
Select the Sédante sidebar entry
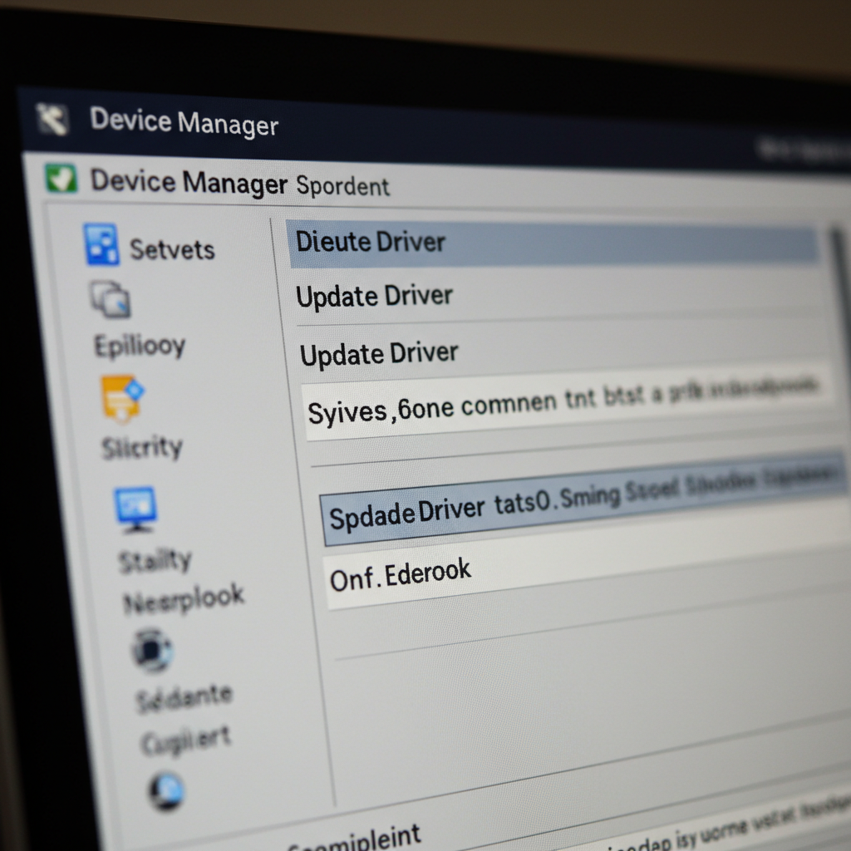click(184, 698)
